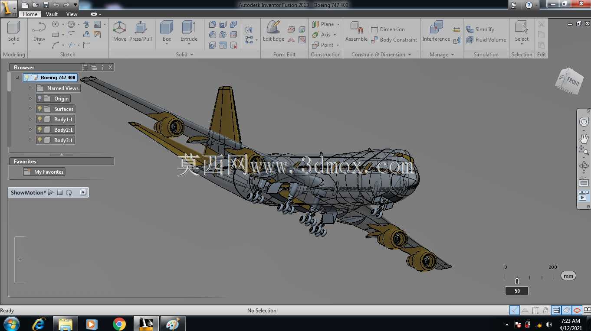Expand the Origin folder
The image size is (591, 331).
(x=30, y=99)
